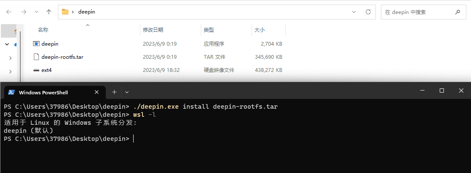
Task: Click the deepin breadcrumb in address bar
Action: [x=87, y=12]
